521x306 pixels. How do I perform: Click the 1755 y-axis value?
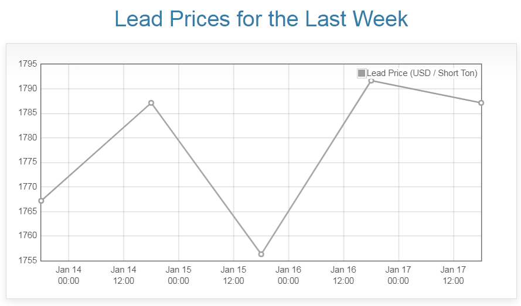tap(28, 260)
